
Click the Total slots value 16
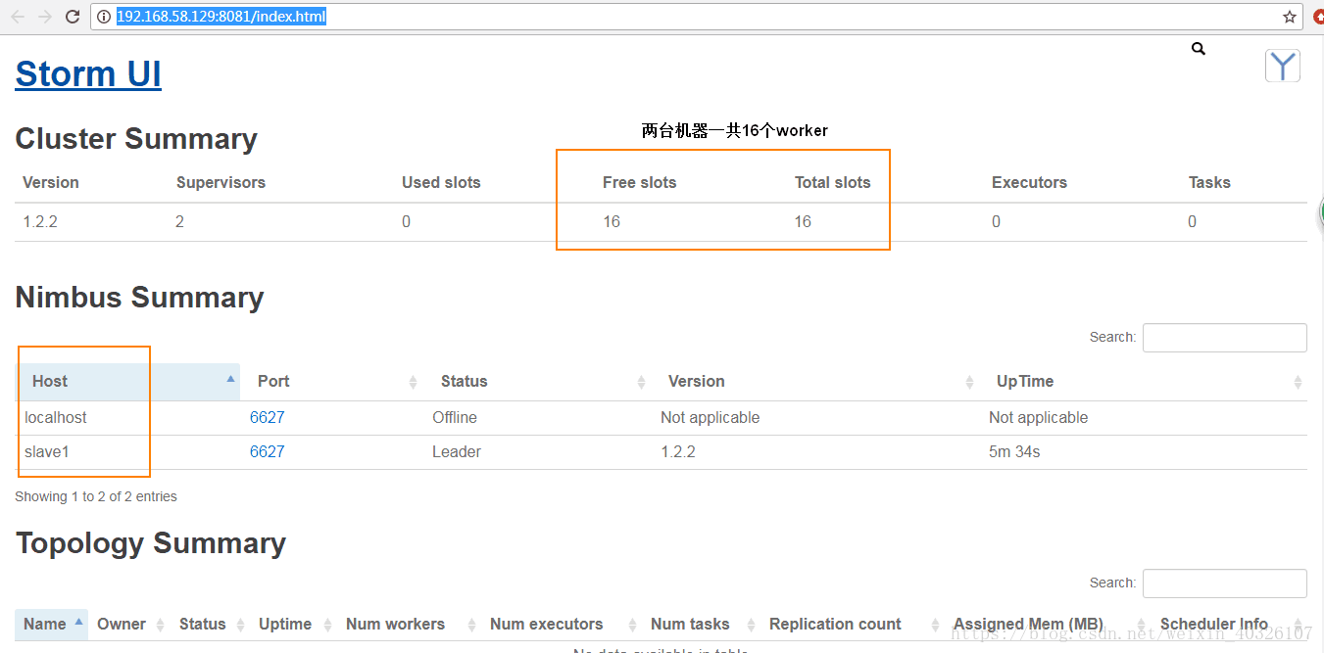tap(803, 221)
